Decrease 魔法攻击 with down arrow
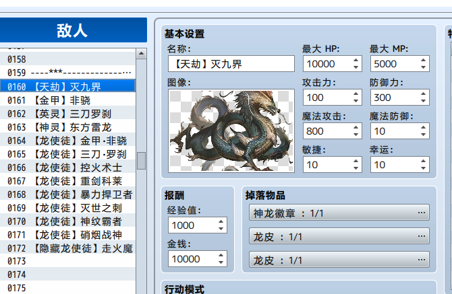Screen dimensions: 452x294 [x=356, y=135]
